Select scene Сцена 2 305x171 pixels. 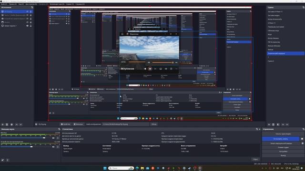point(271,61)
